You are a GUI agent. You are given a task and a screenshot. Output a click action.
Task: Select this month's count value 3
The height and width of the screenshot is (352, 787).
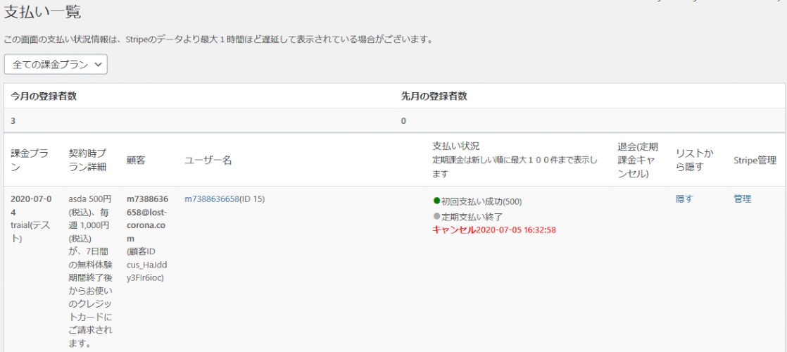pos(13,121)
